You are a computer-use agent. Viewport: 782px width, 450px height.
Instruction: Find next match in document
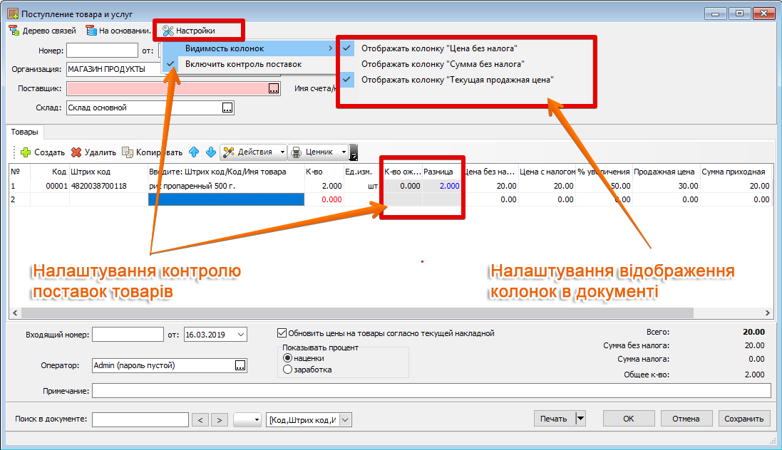[220, 419]
